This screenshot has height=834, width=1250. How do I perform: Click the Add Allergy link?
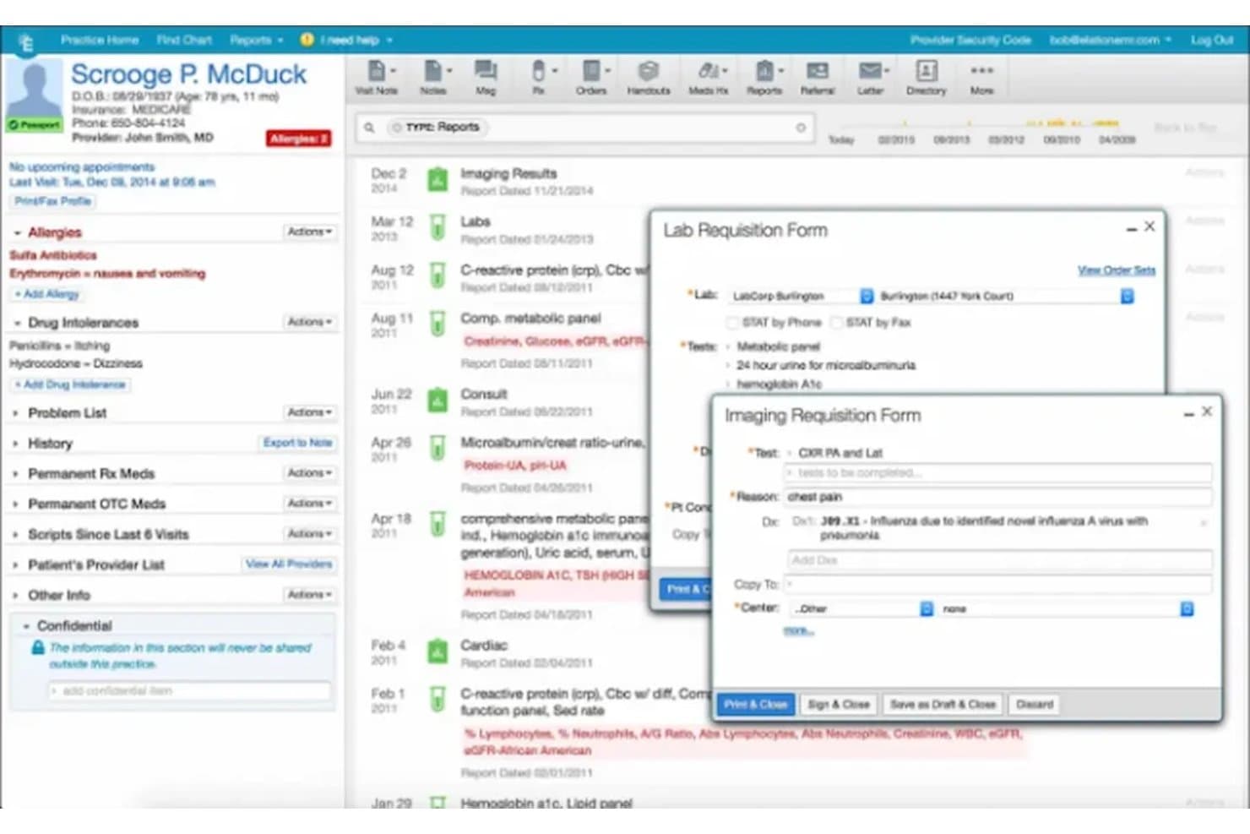coord(46,294)
